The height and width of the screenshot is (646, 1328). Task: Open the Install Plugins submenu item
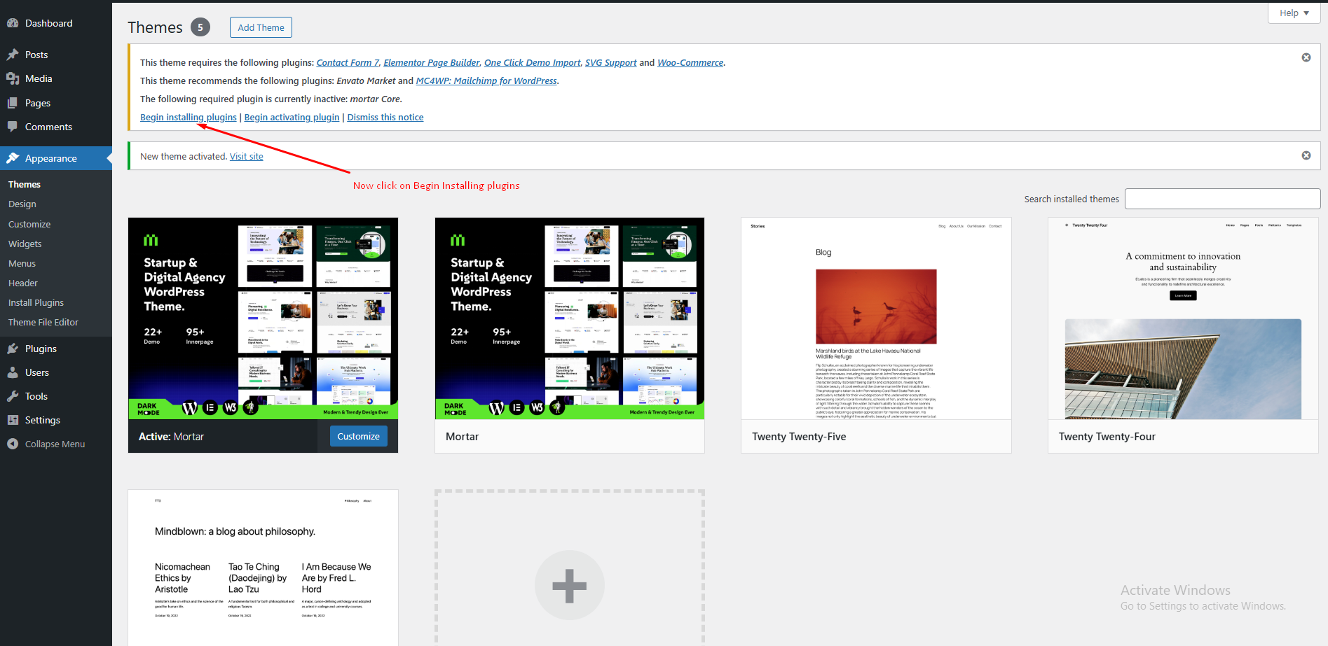tap(36, 302)
